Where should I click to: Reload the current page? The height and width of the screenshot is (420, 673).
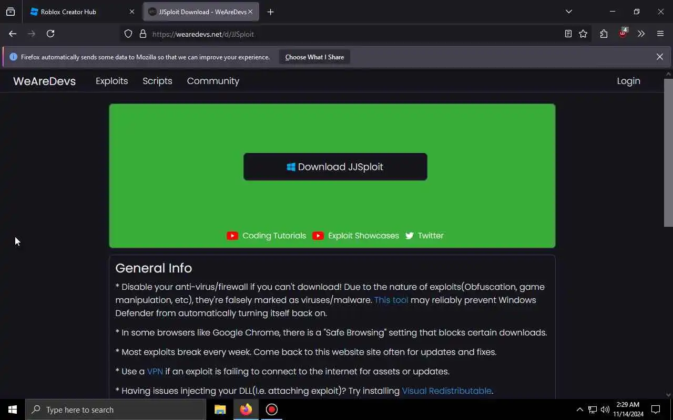[50, 34]
